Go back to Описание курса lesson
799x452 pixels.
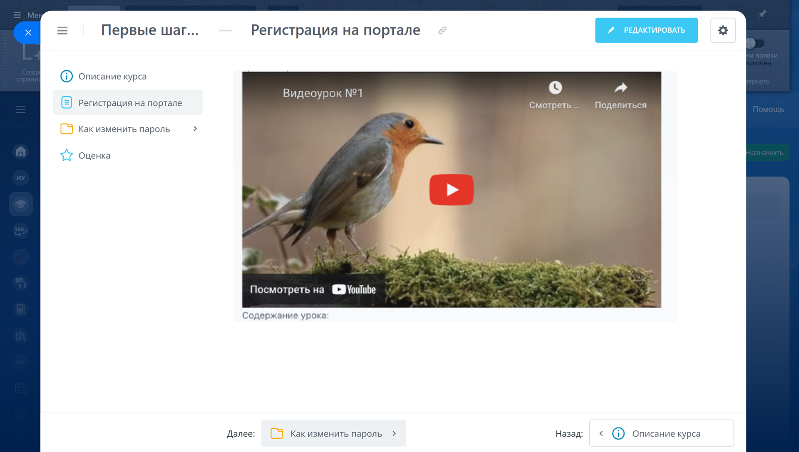tap(661, 433)
